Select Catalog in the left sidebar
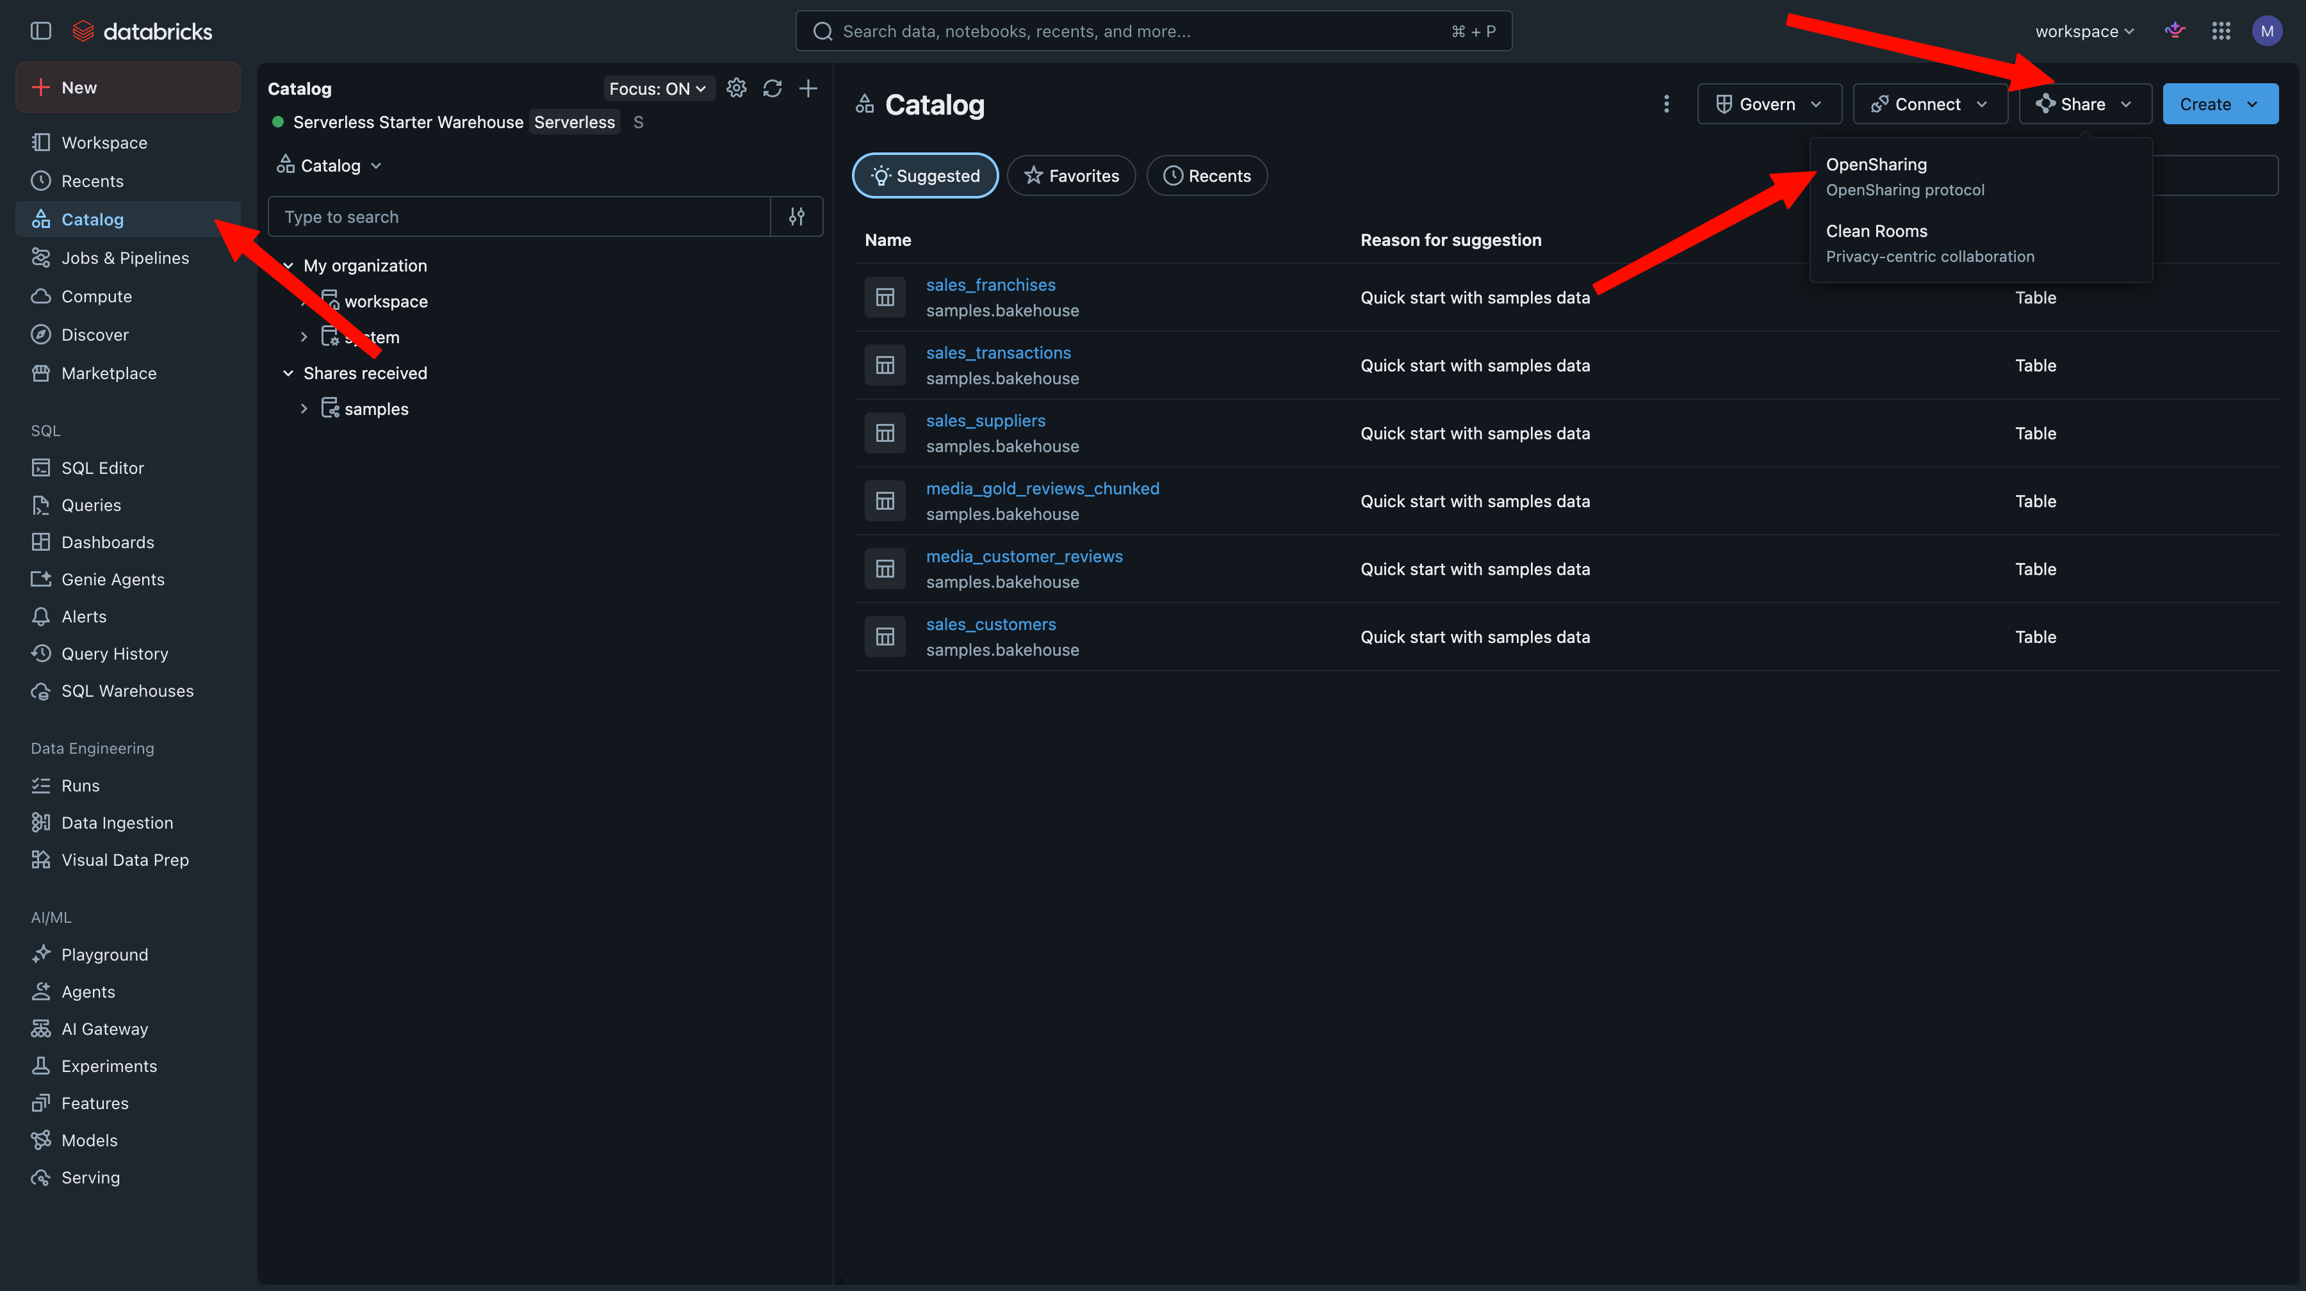2306x1291 pixels. pos(128,219)
